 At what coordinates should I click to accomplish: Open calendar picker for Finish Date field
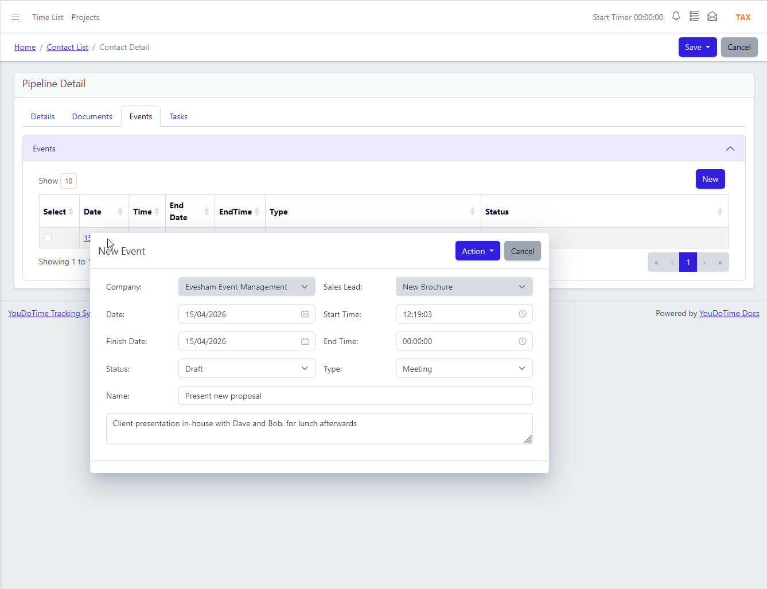coord(305,341)
